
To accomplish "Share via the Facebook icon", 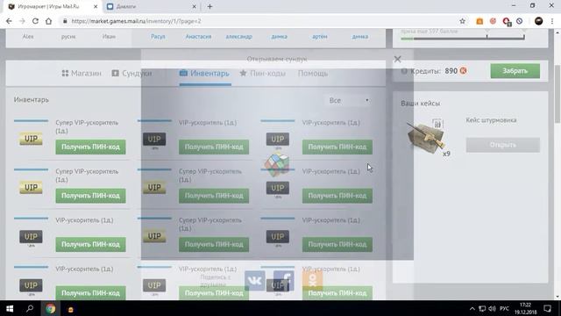I will click(x=284, y=281).
